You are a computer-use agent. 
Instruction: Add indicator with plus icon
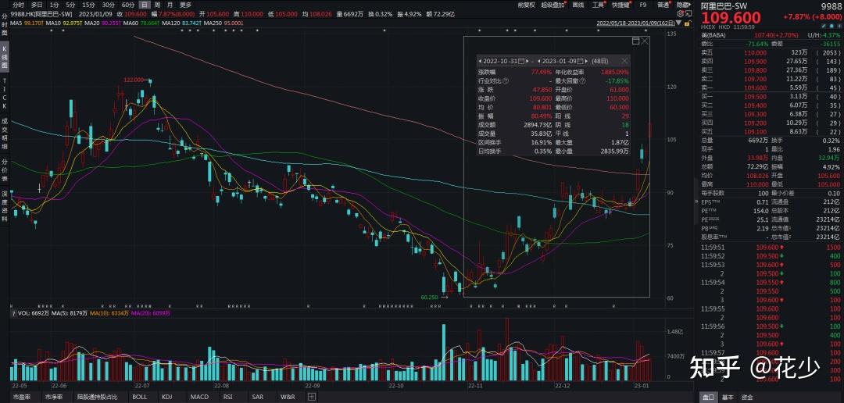pos(311,397)
